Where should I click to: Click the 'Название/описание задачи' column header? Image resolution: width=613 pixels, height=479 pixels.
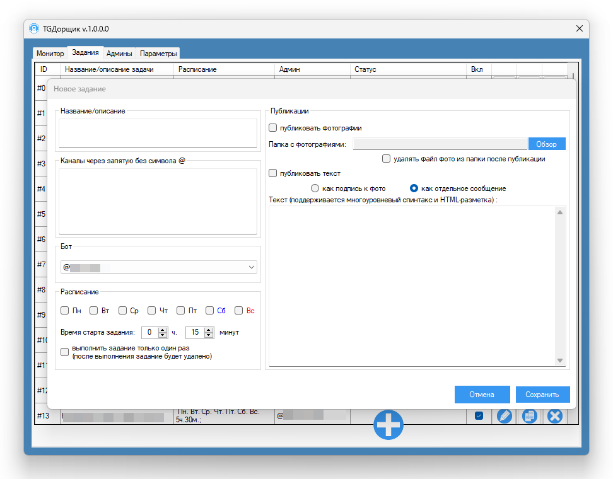pos(117,69)
